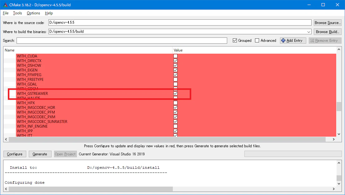The image size is (345, 195).
Task: Click the Install to log line
Action: click(84, 168)
